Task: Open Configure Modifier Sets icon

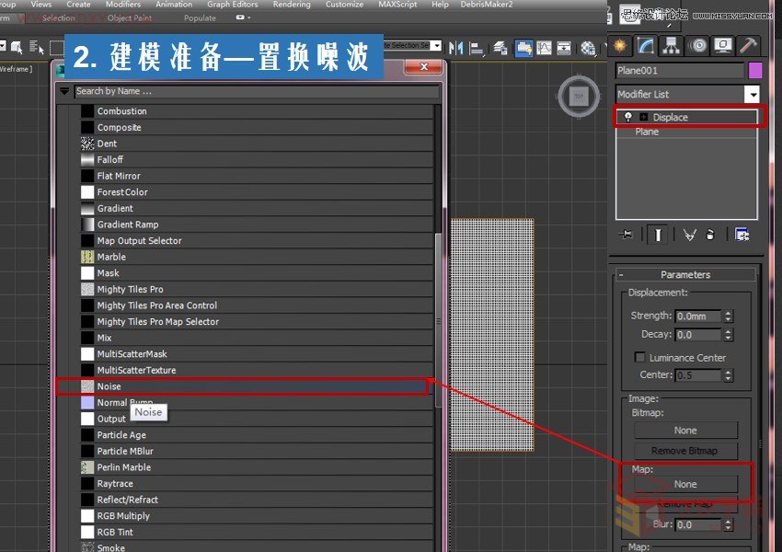Action: click(x=742, y=234)
